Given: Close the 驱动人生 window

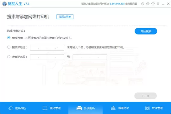Looking at the screenshot, I should 168,4.
